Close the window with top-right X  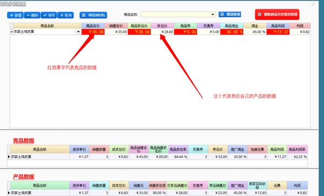[x=313, y=4]
